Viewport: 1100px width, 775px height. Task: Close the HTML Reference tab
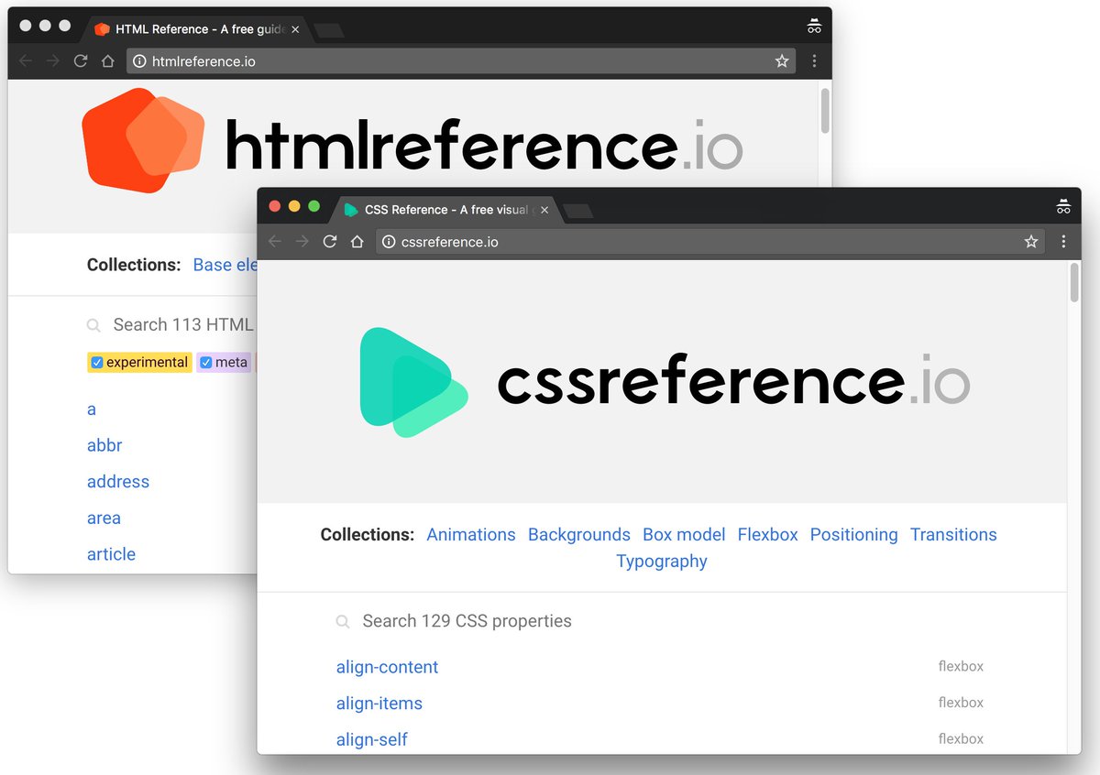pos(295,29)
